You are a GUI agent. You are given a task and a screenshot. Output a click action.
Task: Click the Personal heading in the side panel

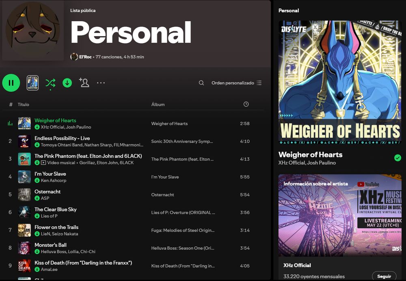(x=288, y=11)
